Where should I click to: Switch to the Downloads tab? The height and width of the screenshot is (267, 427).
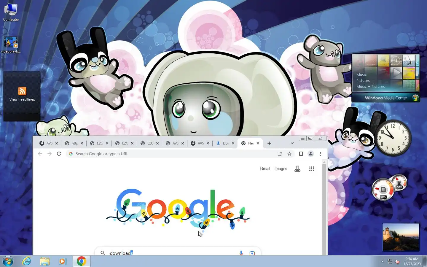click(225, 143)
